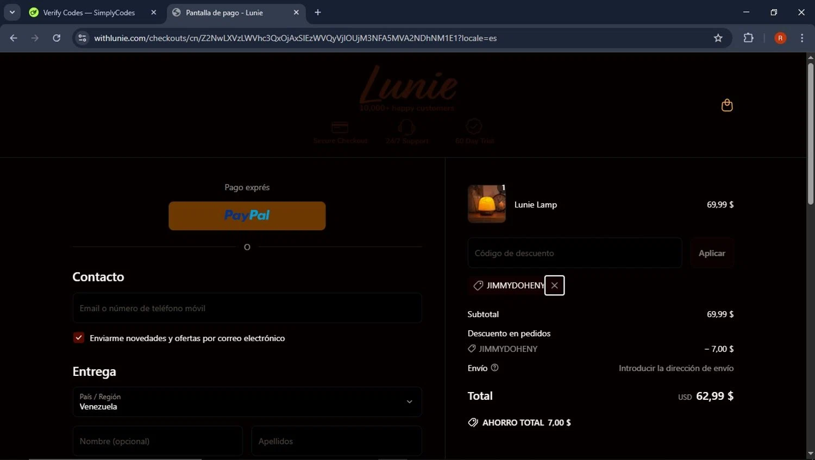Focus the Apellidos field

[337, 441]
